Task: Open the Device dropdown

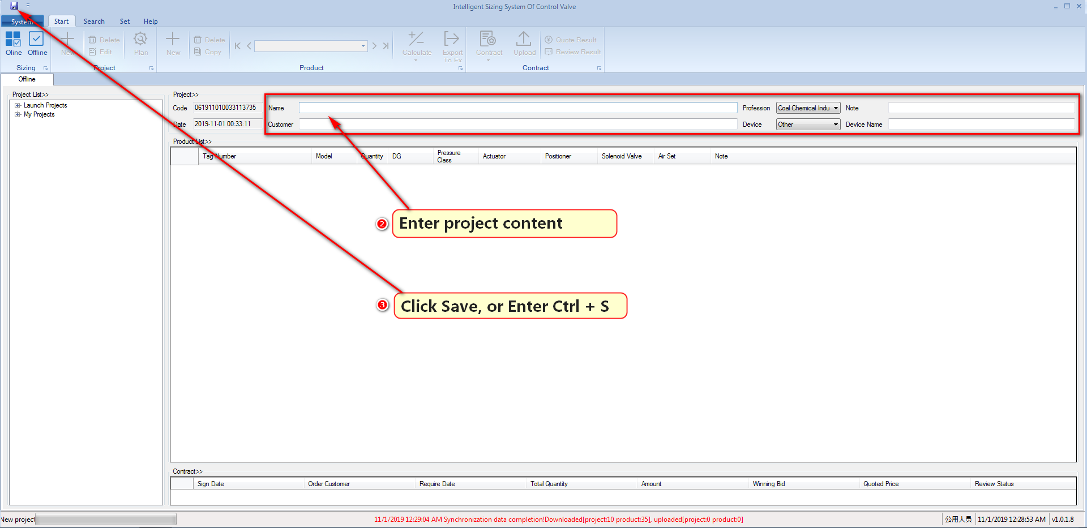Action: [836, 125]
